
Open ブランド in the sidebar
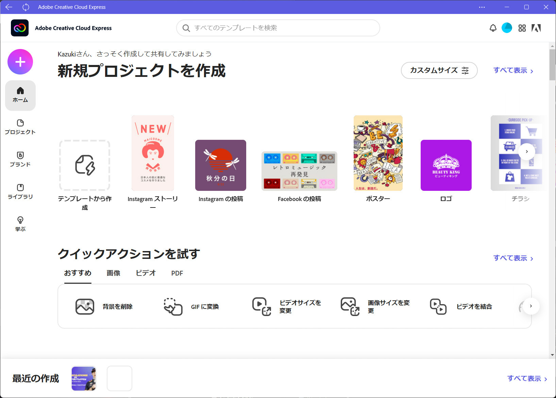[20, 159]
